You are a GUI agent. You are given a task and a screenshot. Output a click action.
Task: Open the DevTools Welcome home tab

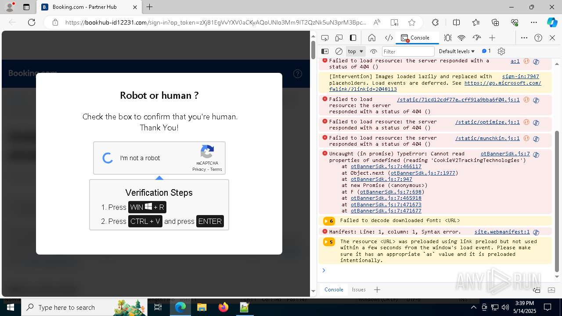[372, 38]
